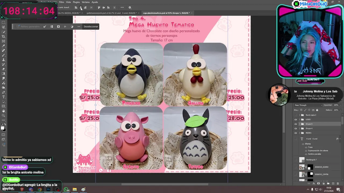
Task: Expand the REDES group
Action: pos(299,133)
